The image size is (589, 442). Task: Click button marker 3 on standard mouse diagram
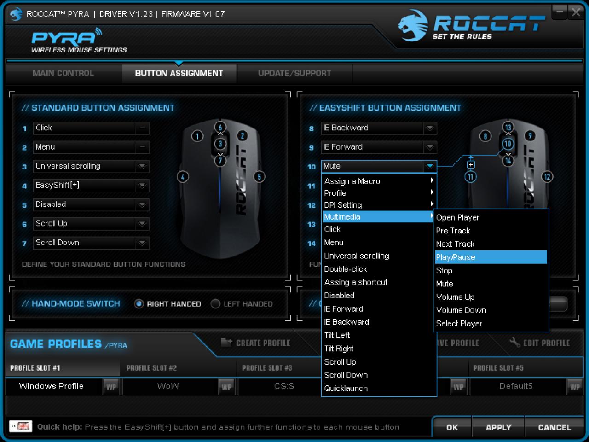[x=220, y=144]
